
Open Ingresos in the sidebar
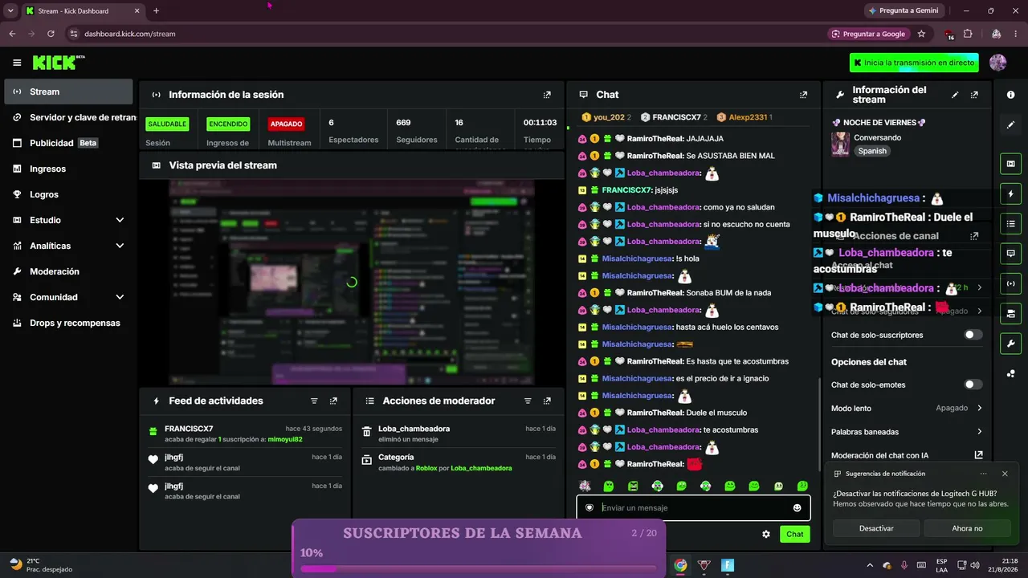(x=68, y=169)
